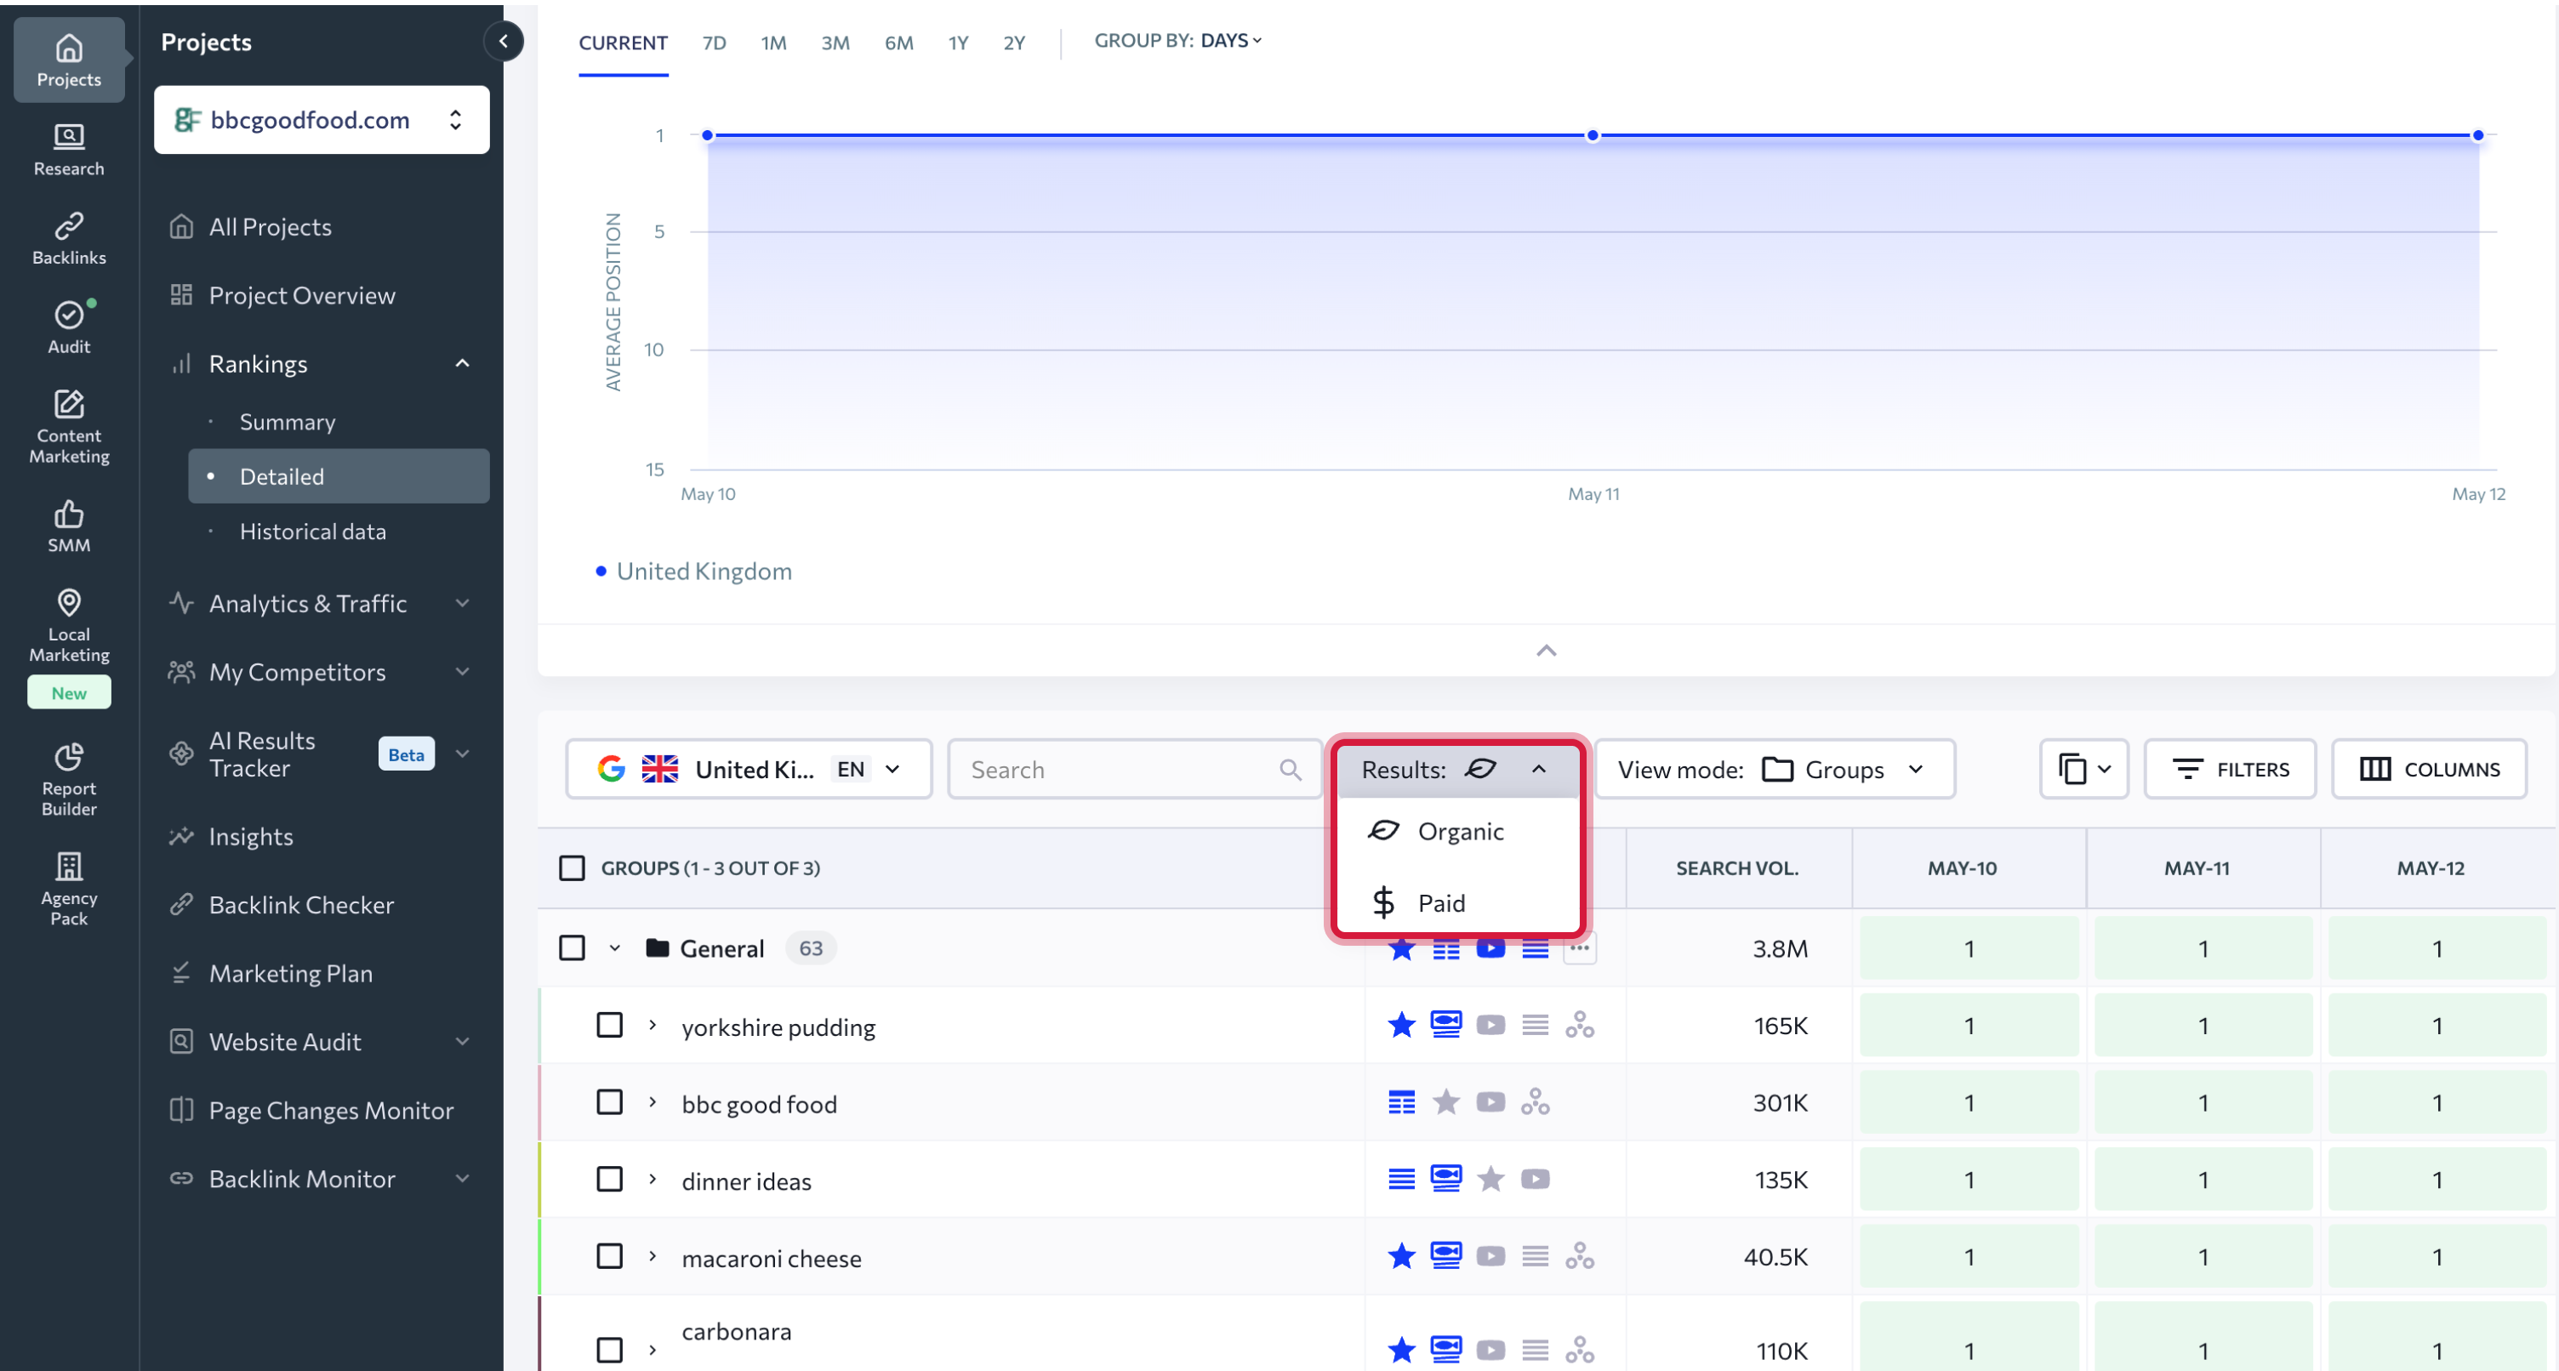
Task: Select the Backlinks icon in the sidebar
Action: pyautogui.click(x=67, y=236)
